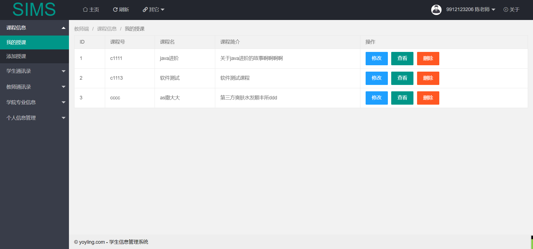This screenshot has height=249, width=533.
Task: Click the 操作 column header
Action: coord(444,42)
